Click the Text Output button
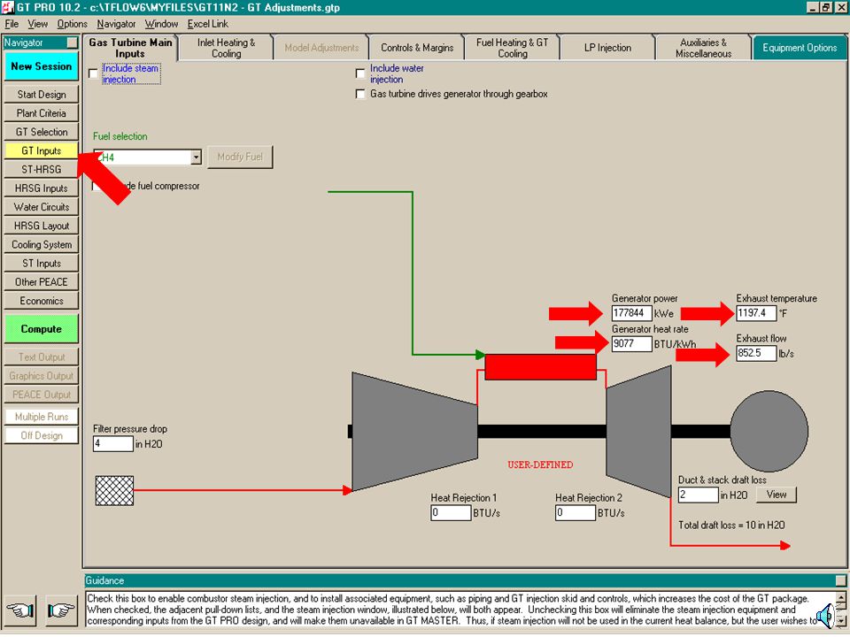The image size is (850, 637). pyautogui.click(x=42, y=357)
